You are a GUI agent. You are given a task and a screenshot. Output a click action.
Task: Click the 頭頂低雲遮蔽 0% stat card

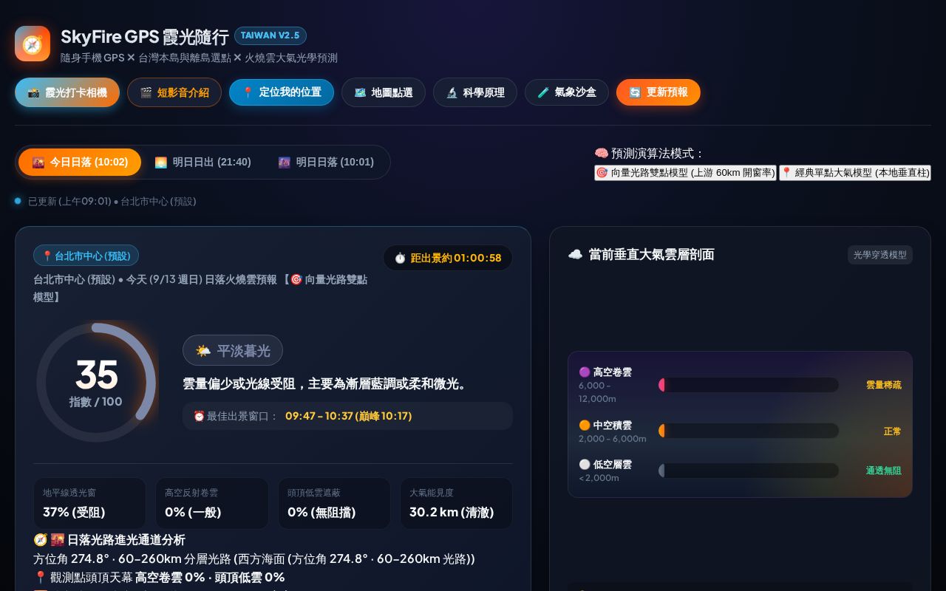[x=334, y=503]
